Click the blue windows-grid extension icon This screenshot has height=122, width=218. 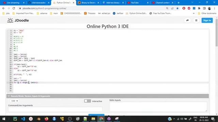click(x=194, y=8)
